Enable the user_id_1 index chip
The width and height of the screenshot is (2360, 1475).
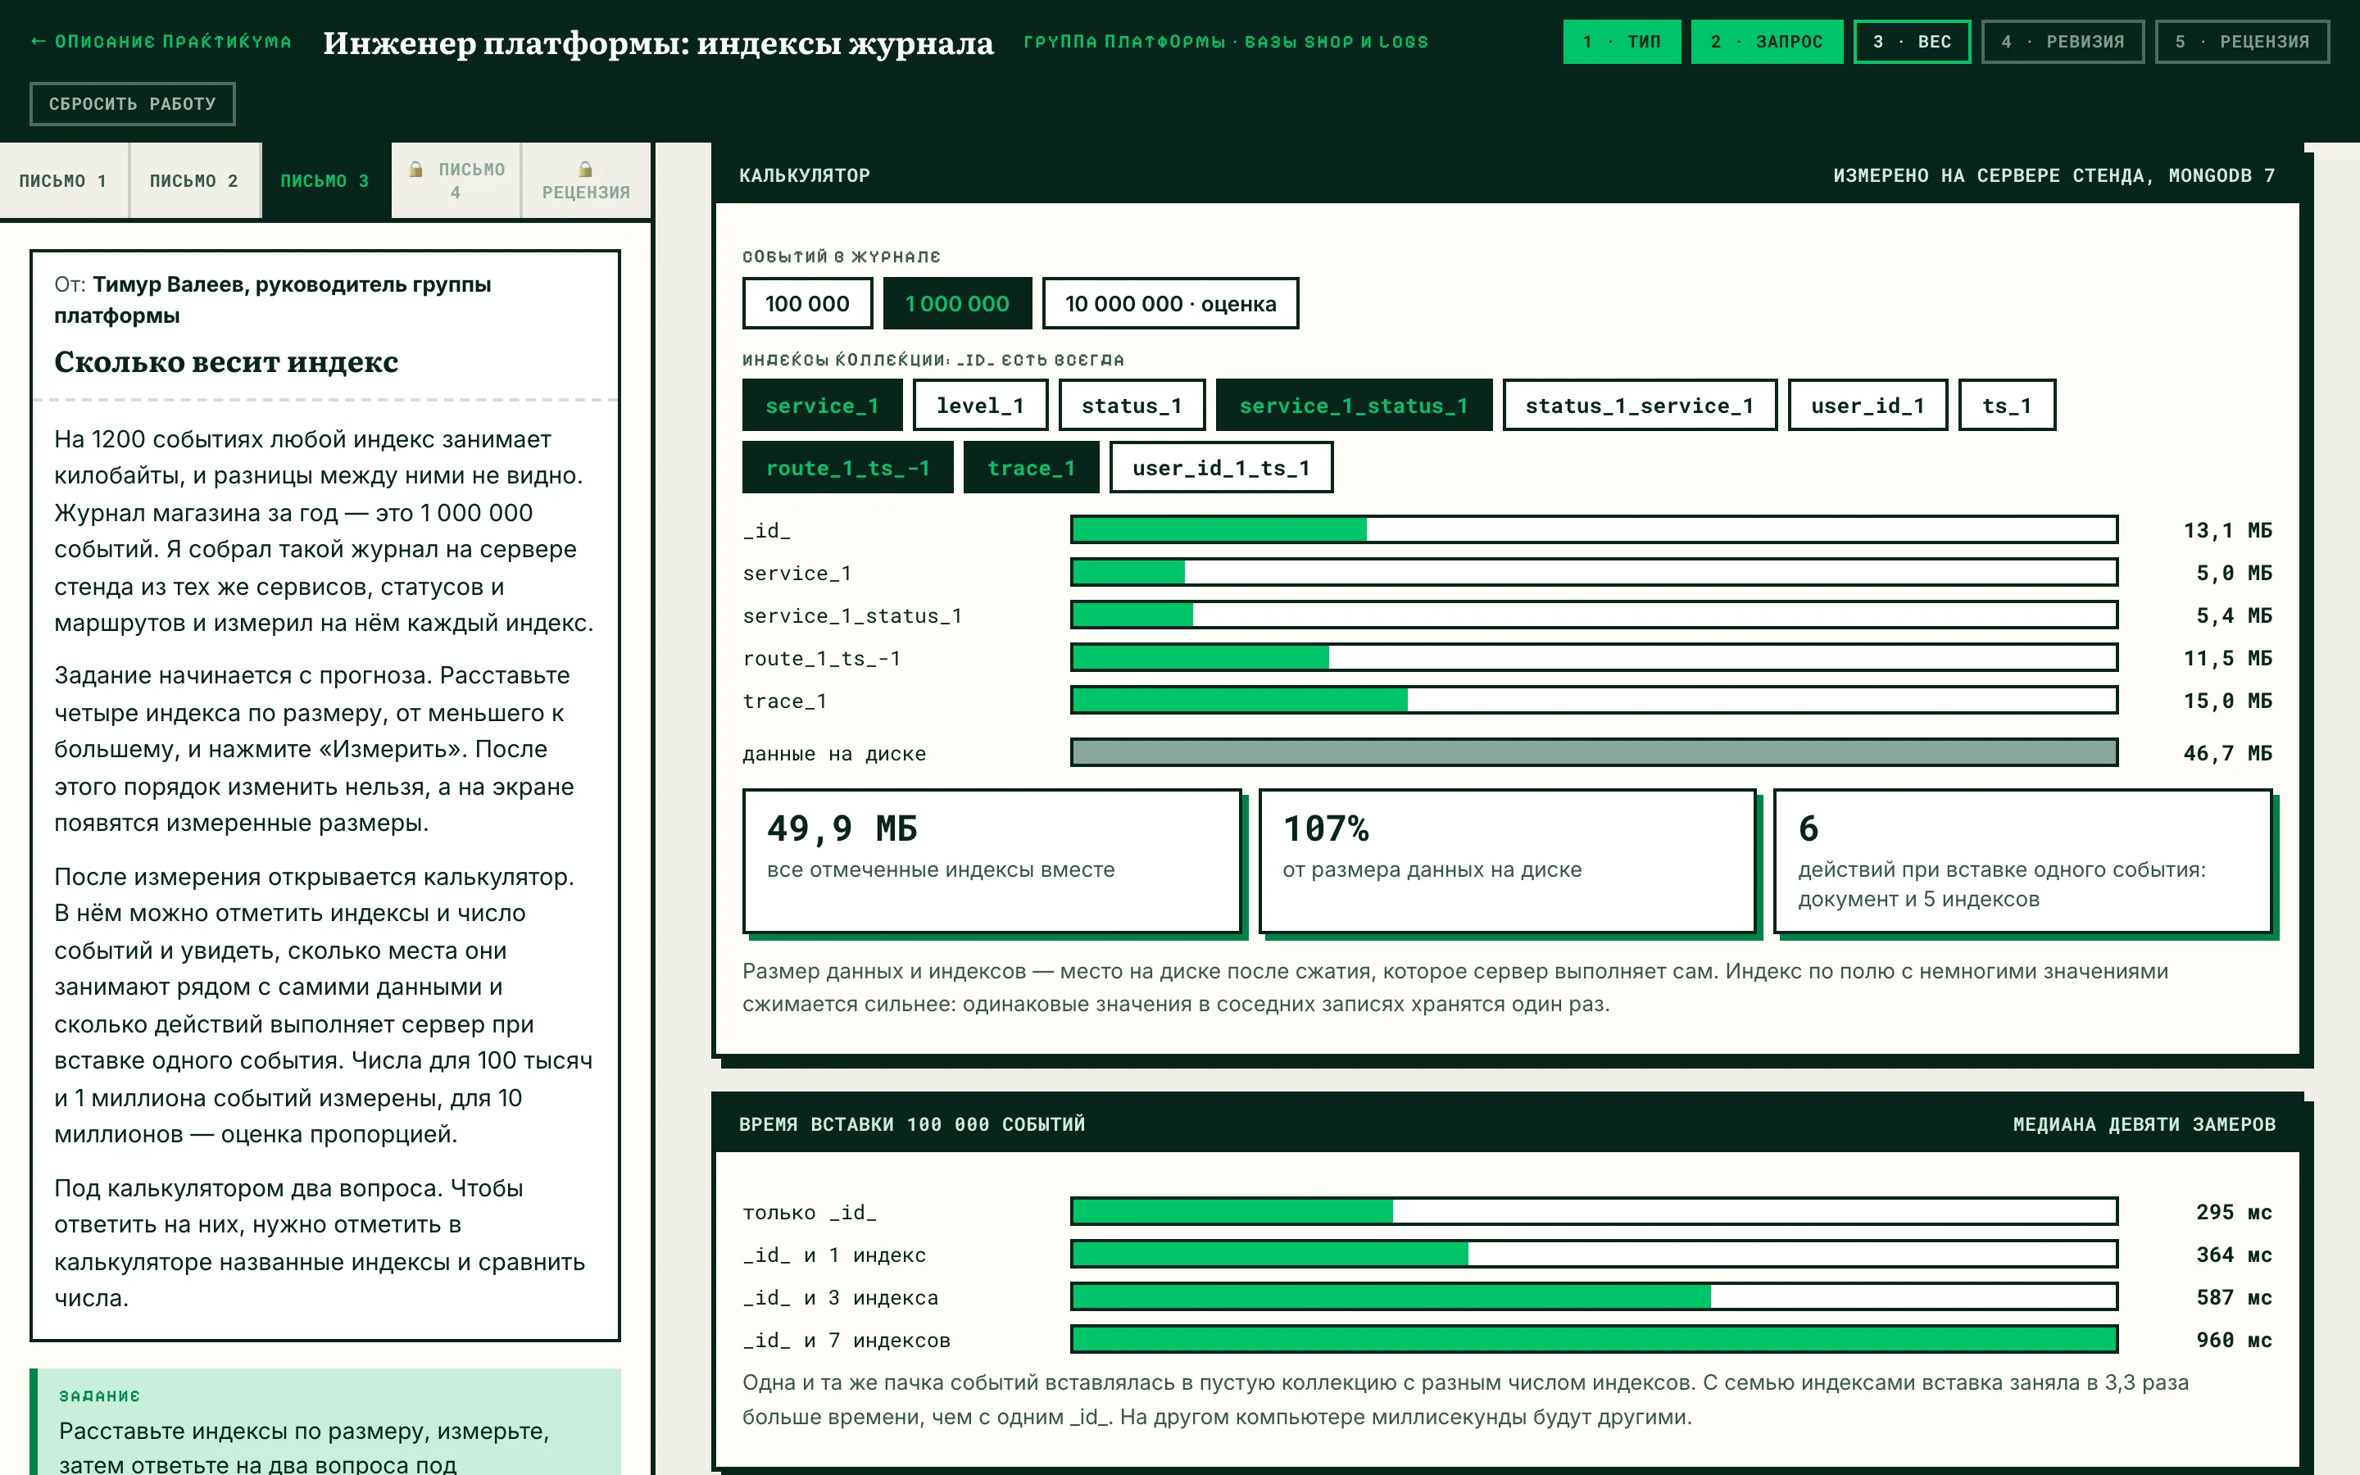(x=1868, y=405)
